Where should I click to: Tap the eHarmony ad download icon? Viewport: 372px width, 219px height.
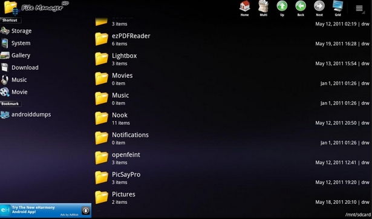click(x=86, y=211)
